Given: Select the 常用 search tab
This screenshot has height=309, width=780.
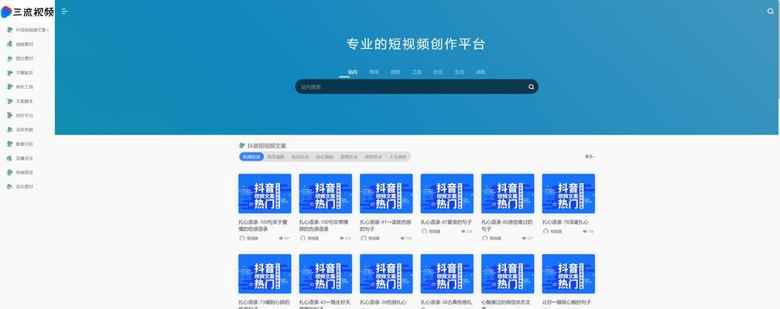Looking at the screenshot, I should tap(374, 72).
